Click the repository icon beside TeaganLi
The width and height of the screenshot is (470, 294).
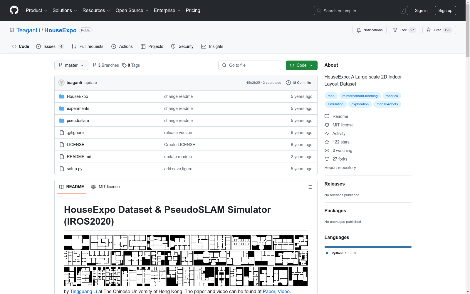tap(12, 30)
